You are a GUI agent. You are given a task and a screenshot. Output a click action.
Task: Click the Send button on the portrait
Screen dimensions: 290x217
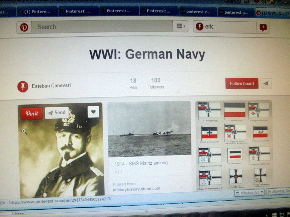pyautogui.click(x=57, y=113)
